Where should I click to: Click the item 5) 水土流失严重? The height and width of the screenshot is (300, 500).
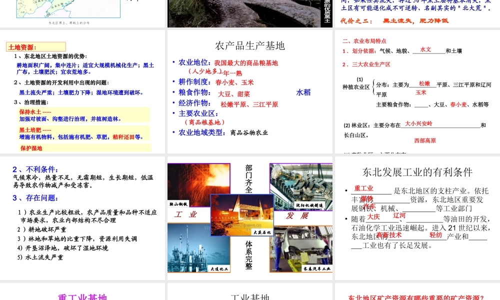40,257
